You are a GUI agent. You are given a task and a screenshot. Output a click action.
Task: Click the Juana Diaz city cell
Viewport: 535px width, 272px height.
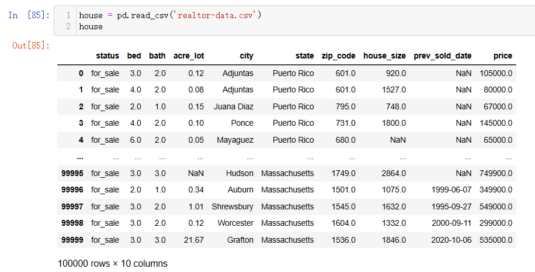tap(234, 106)
